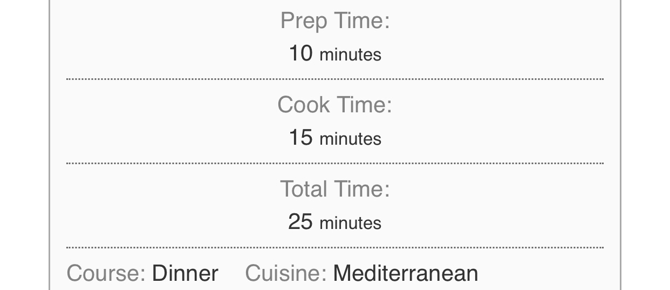Click the Cook Time label

click(334, 105)
